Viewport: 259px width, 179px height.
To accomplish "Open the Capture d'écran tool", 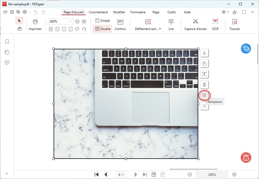I will coord(195,24).
